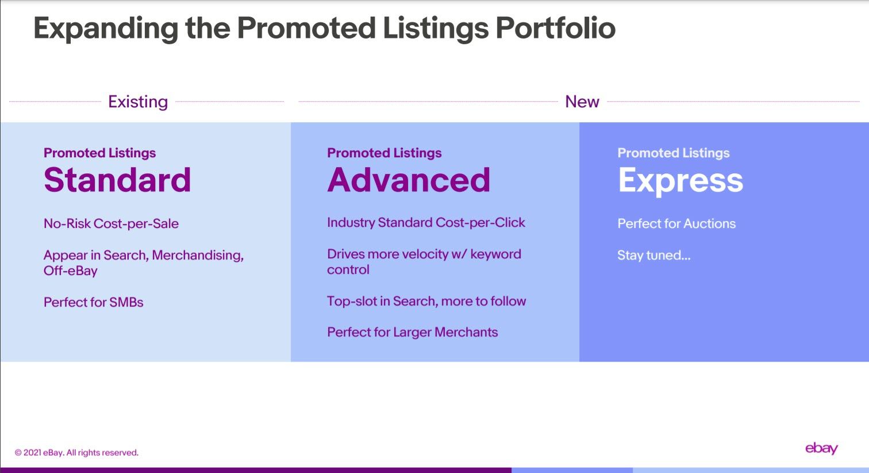Click the Perfect for Auctions text
This screenshot has height=473, width=869.
[676, 223]
